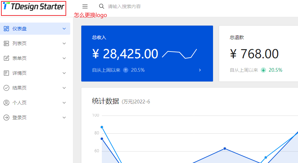Open the 列表页 menu item

[35, 43]
